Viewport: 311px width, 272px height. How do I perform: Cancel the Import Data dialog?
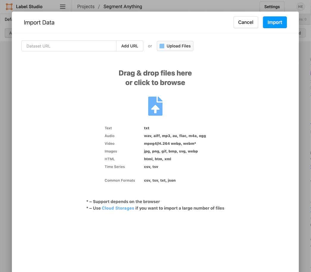(x=246, y=22)
